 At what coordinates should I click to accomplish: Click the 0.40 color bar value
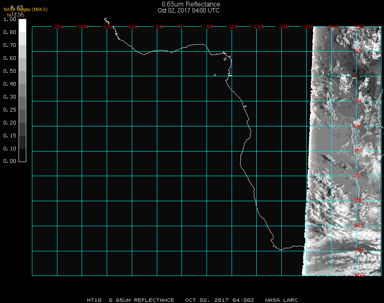click(10, 84)
